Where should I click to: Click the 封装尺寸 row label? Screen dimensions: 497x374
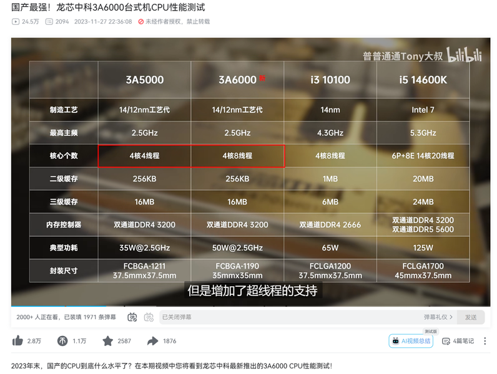pos(64,271)
